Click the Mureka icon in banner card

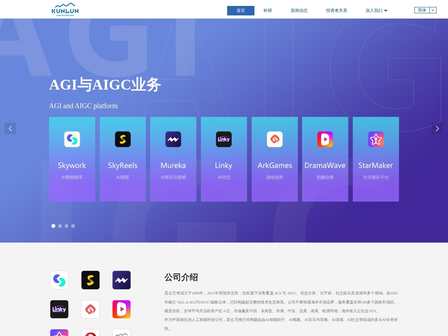tap(173, 139)
